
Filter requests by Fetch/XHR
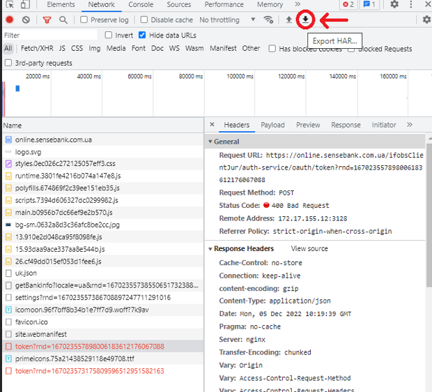pos(37,48)
